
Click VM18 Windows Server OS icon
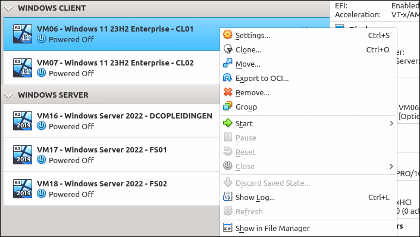23,189
